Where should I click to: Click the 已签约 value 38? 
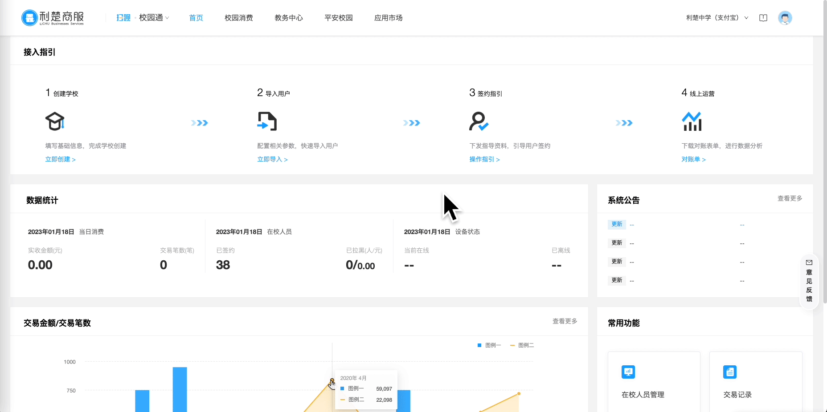pos(223,265)
